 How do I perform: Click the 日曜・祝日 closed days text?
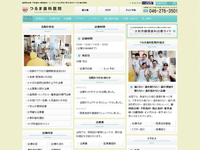[82, 62]
